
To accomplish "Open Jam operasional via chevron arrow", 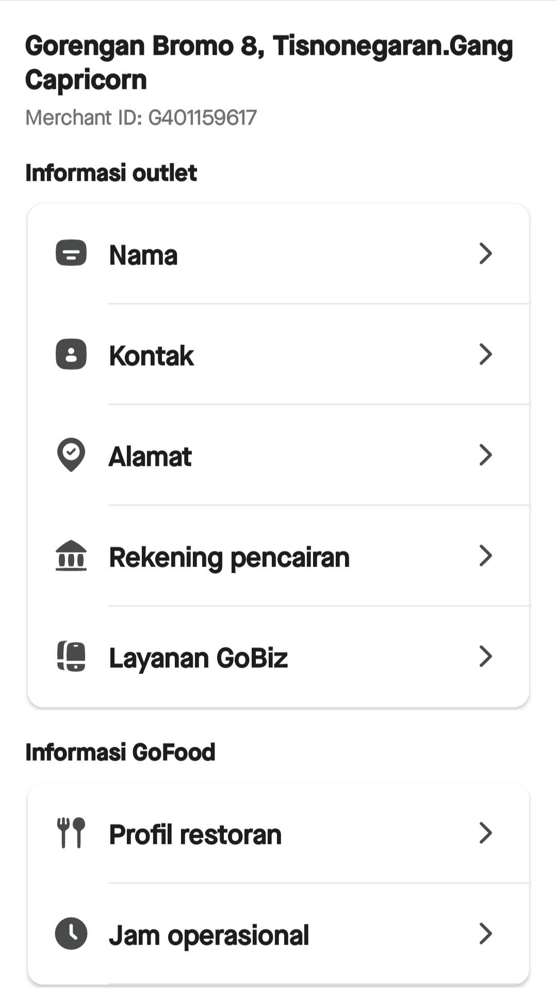I will pyautogui.click(x=485, y=934).
